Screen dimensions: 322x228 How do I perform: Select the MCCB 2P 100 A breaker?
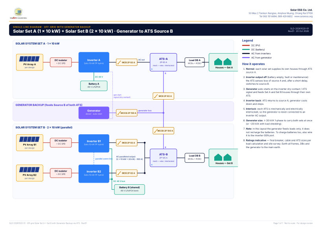tap(164, 131)
